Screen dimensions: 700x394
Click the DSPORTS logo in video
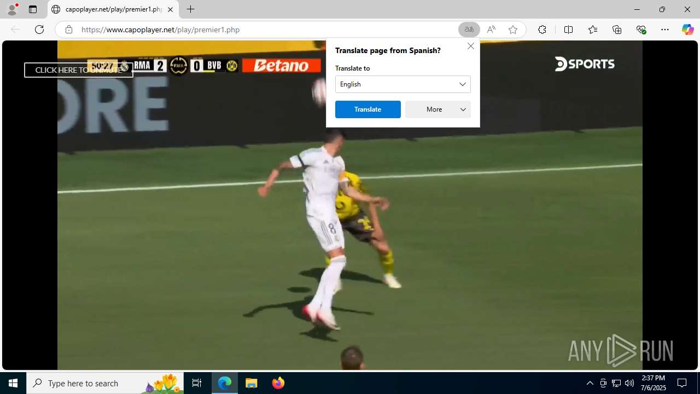point(585,64)
